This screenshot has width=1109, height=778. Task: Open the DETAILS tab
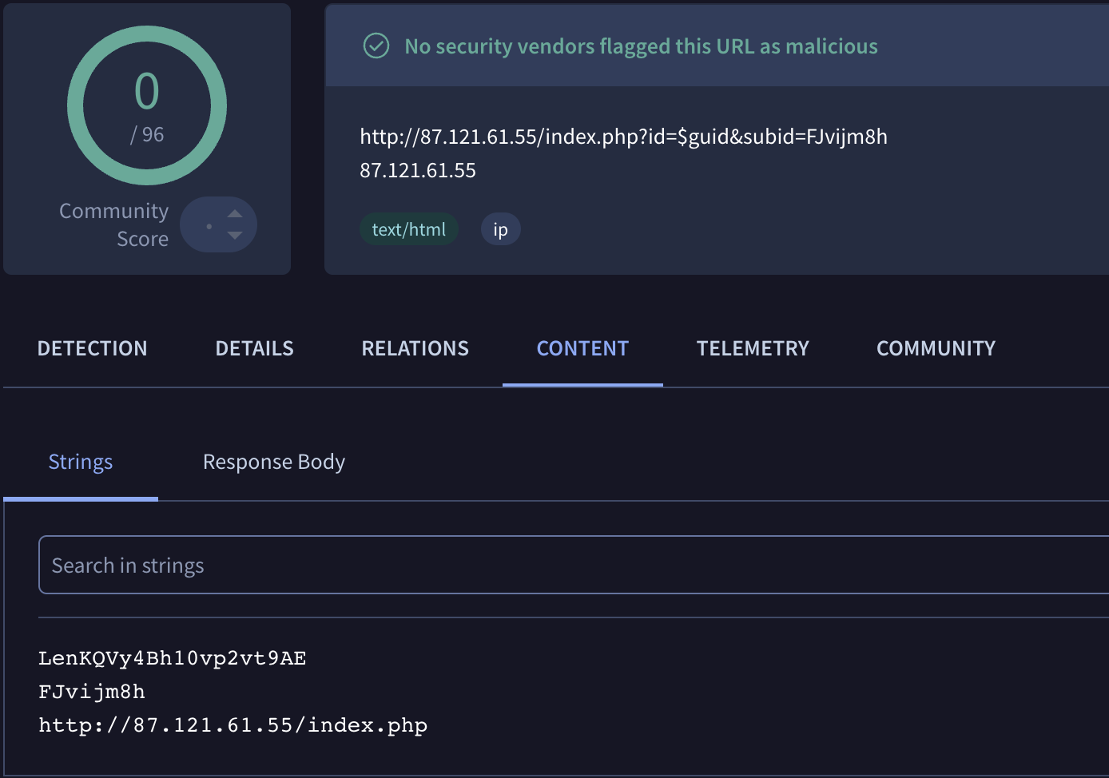coord(255,348)
